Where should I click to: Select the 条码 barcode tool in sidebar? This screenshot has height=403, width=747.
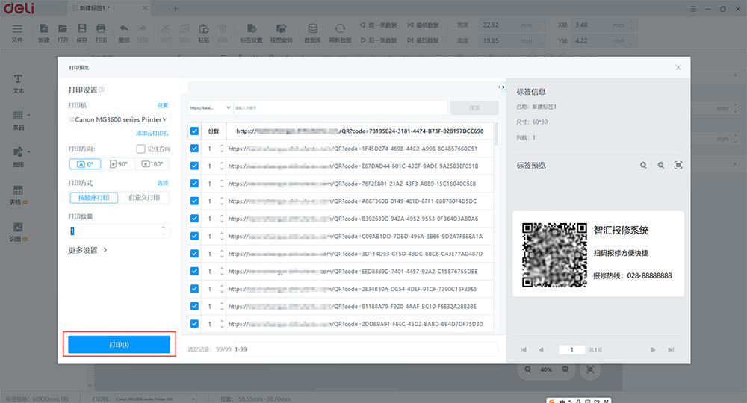pyautogui.click(x=18, y=120)
